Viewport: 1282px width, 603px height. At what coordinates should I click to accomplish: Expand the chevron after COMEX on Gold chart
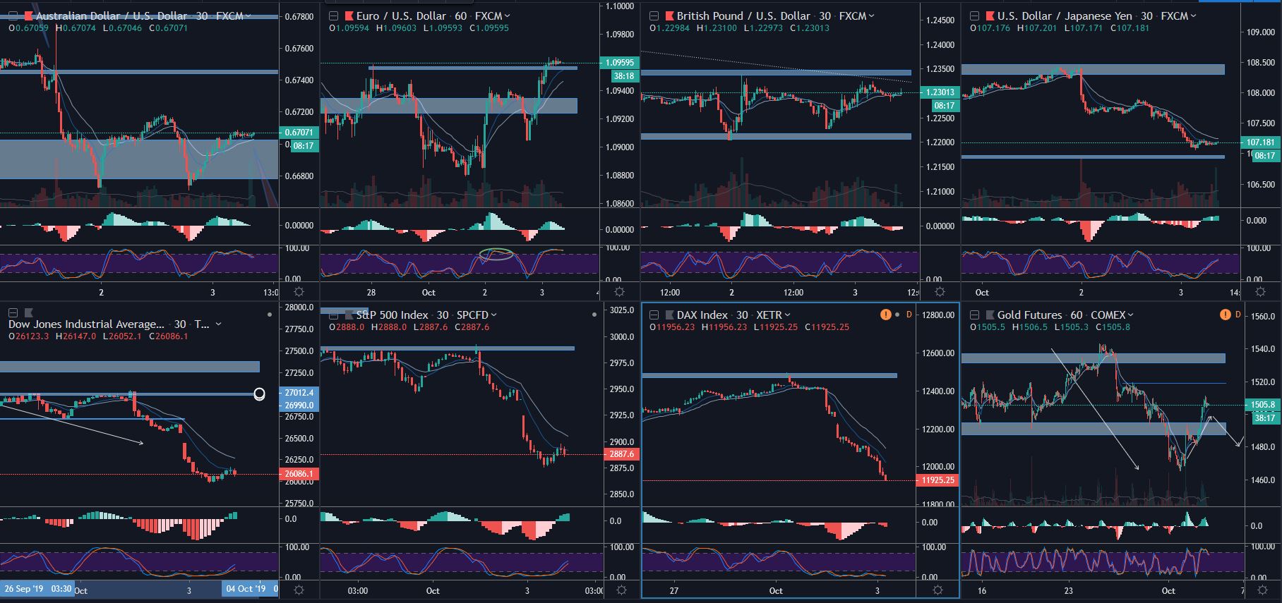(1131, 315)
